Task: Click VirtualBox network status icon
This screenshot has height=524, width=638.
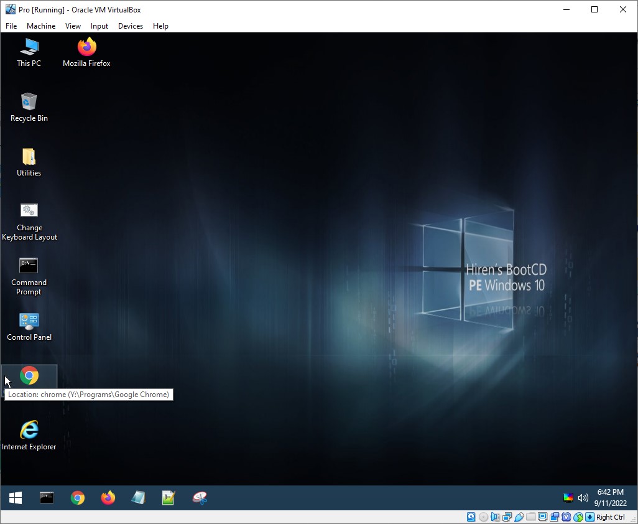Action: pos(507,517)
